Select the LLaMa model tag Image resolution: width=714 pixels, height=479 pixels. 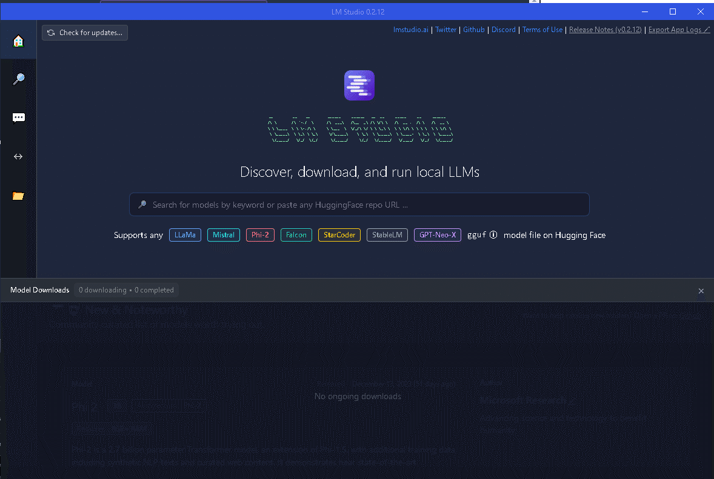tap(185, 235)
